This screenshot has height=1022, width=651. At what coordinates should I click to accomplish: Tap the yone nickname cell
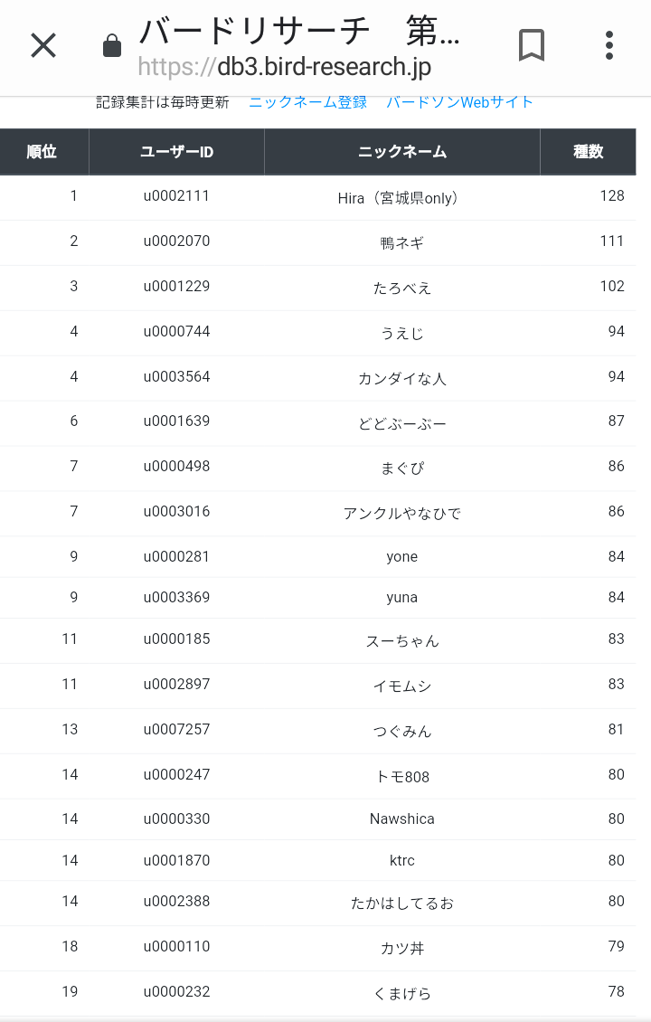401,557
